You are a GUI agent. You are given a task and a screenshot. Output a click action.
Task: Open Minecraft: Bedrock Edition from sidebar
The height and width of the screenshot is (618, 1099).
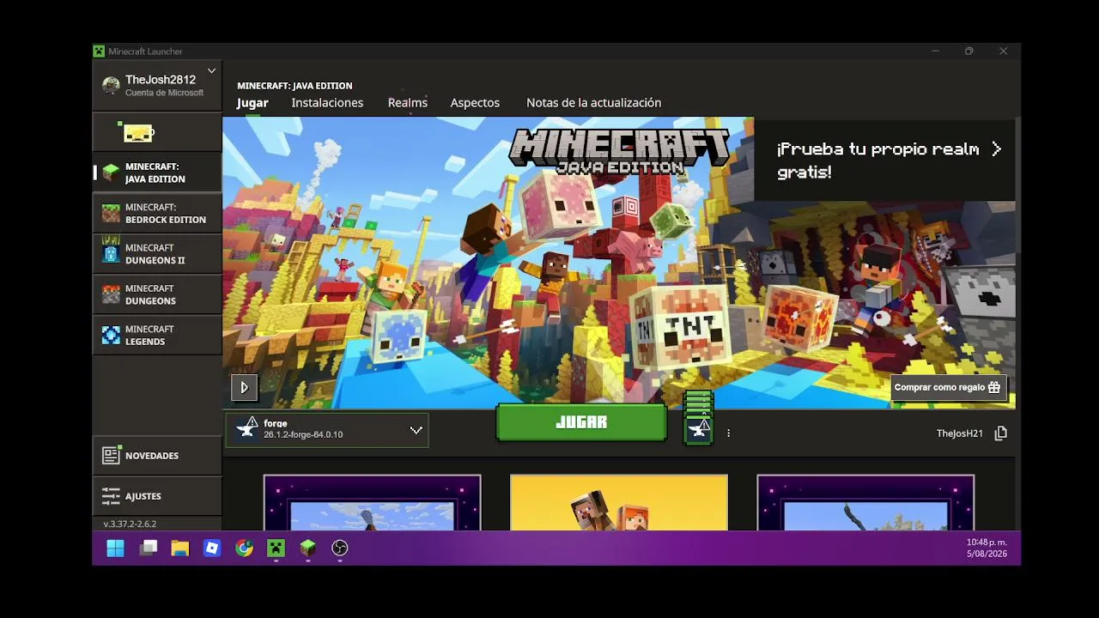click(157, 213)
